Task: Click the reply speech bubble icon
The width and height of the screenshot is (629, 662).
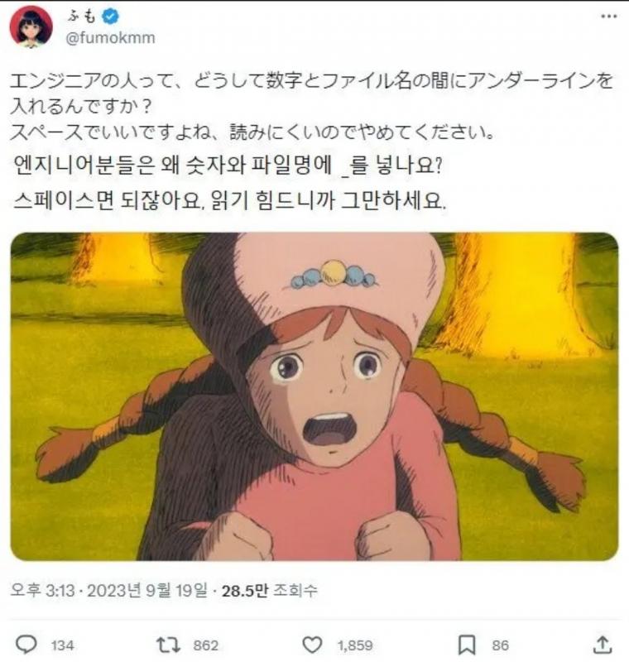Action: [x=26, y=645]
